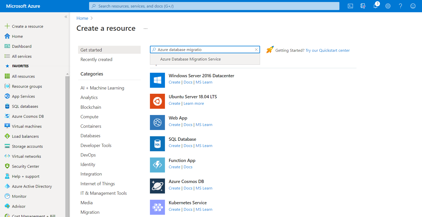Open the ellipsis menu beside Create a resource
422x217 pixels.
(x=145, y=28)
